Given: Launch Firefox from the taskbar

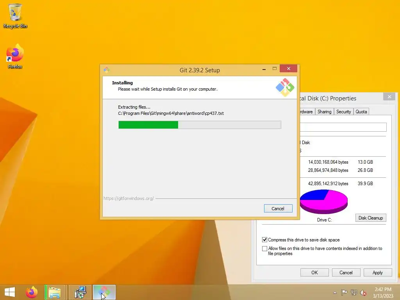Looking at the screenshot, I should [x=32, y=292].
